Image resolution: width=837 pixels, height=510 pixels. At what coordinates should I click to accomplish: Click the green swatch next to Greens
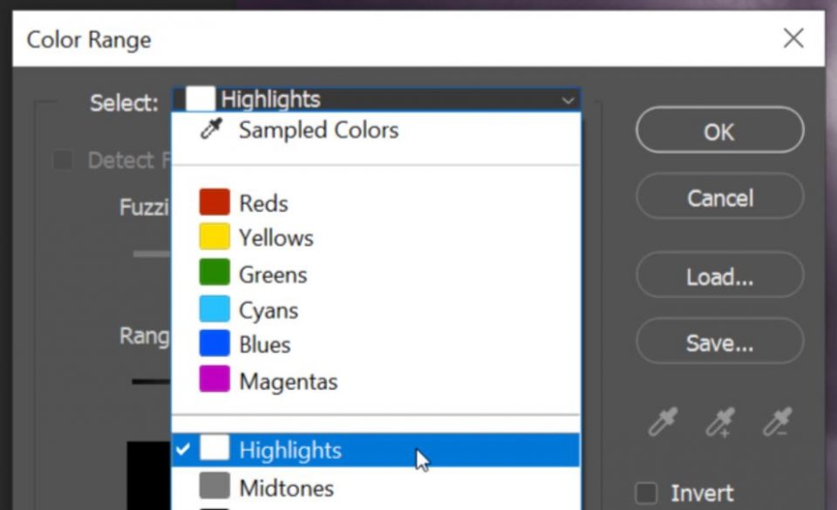pyautogui.click(x=215, y=273)
